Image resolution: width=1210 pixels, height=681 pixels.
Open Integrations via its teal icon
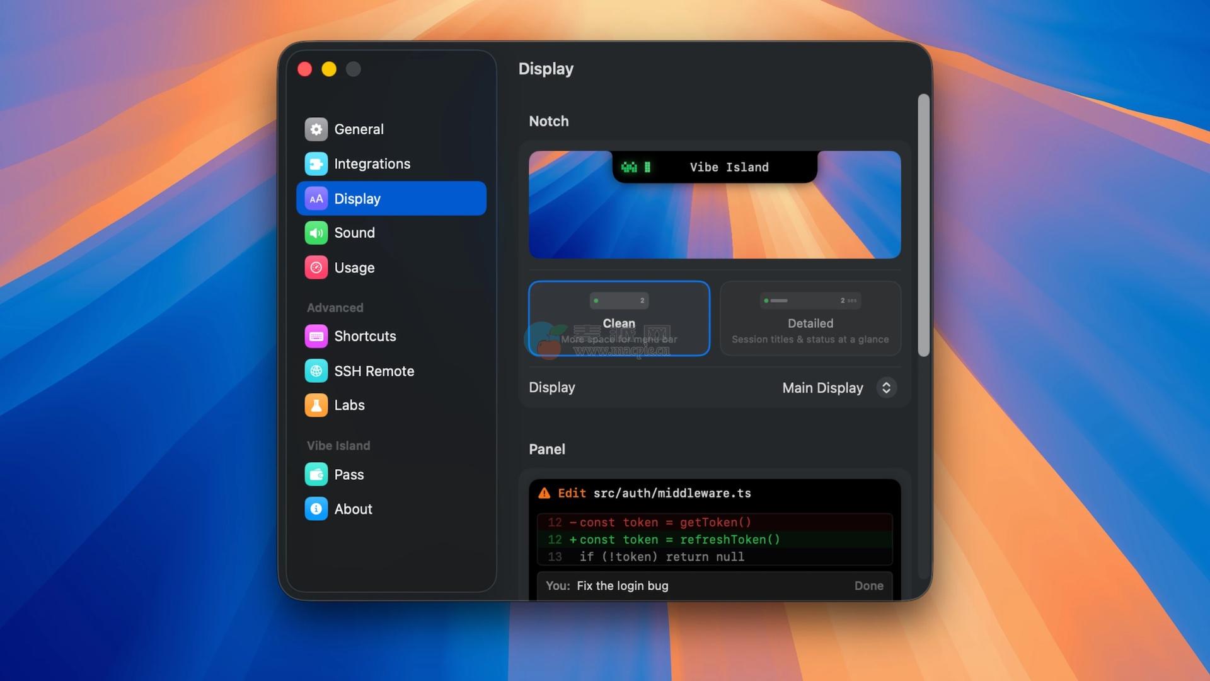[316, 164]
